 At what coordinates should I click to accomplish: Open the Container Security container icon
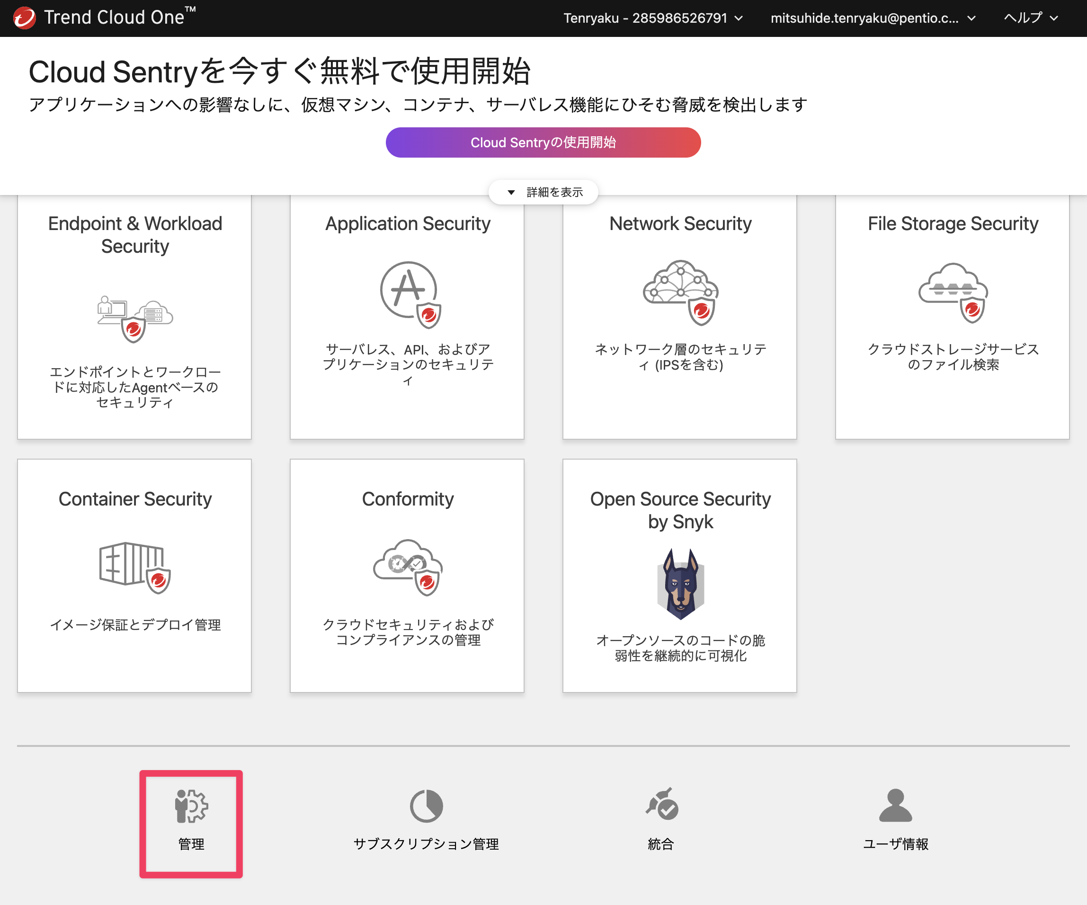pyautogui.click(x=135, y=568)
